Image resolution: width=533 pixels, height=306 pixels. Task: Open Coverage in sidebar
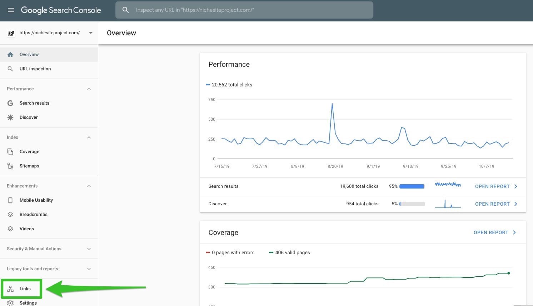point(49,152)
